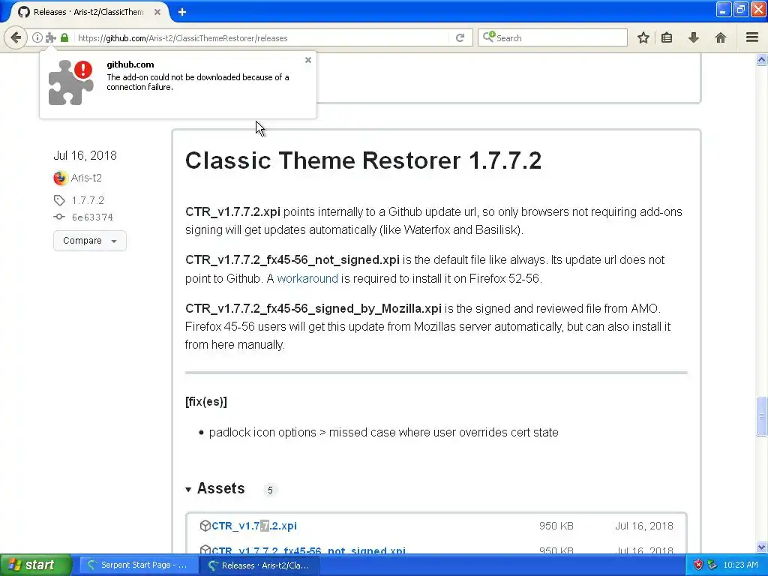
Task: Click the Jul 16, 2018 release date
Action: (85, 156)
